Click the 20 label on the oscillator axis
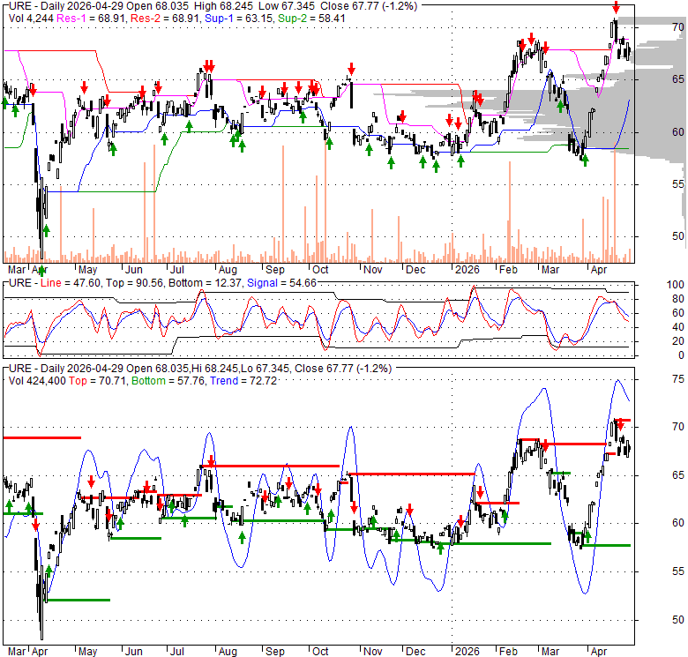Image resolution: width=688 pixels, height=657 pixels. point(678,340)
